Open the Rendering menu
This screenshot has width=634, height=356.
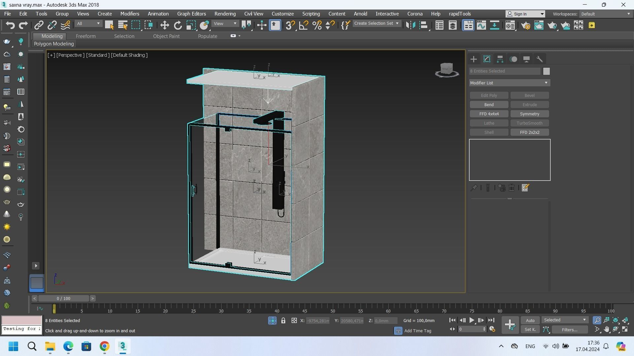click(225, 14)
